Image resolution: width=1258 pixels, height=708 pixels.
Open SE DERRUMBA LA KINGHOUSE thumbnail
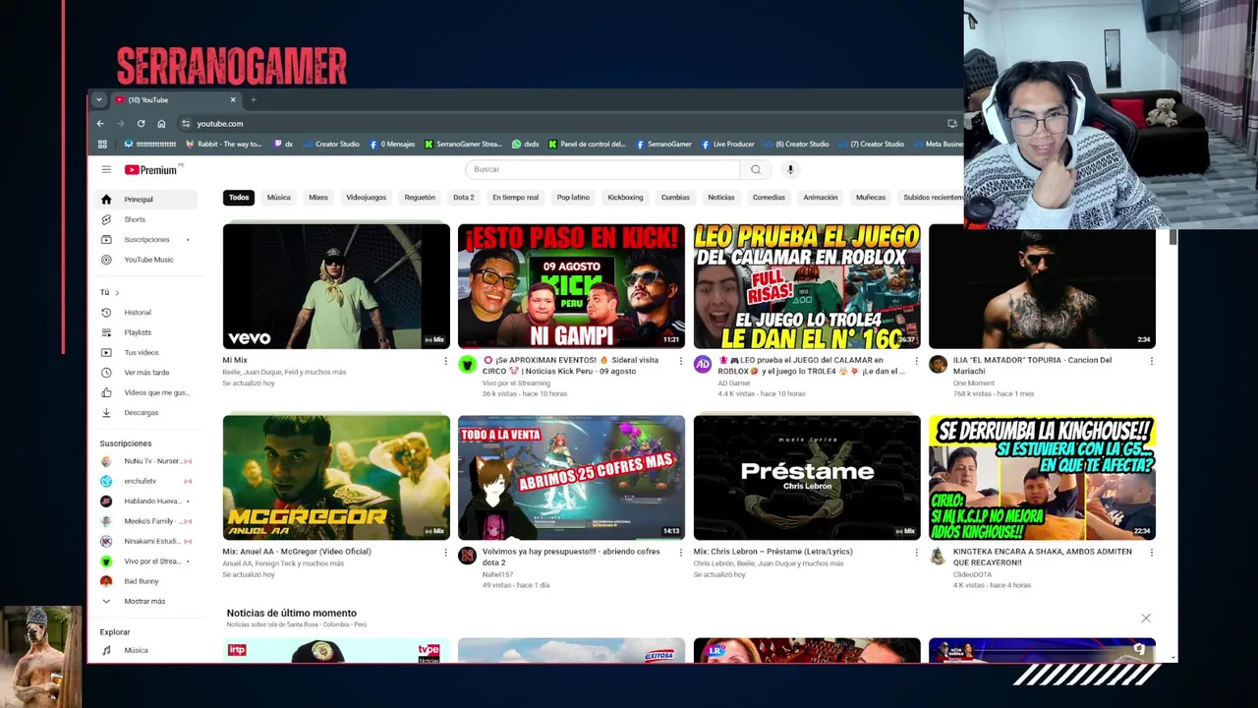(x=1042, y=477)
